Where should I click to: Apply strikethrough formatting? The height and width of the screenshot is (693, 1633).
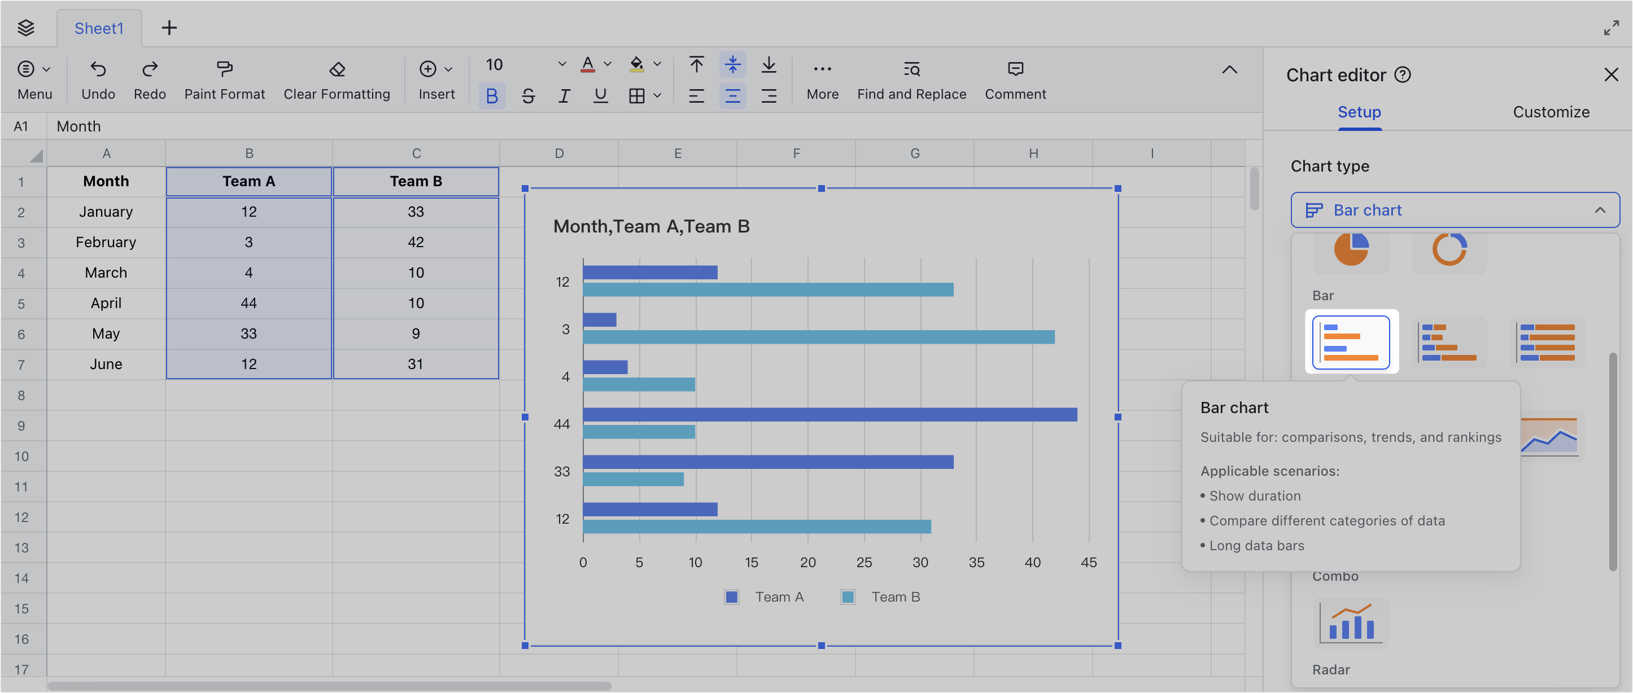click(528, 95)
